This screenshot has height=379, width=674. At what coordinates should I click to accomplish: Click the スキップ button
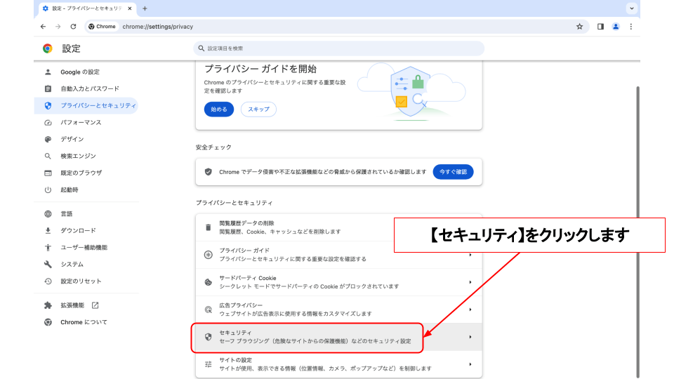coord(258,109)
